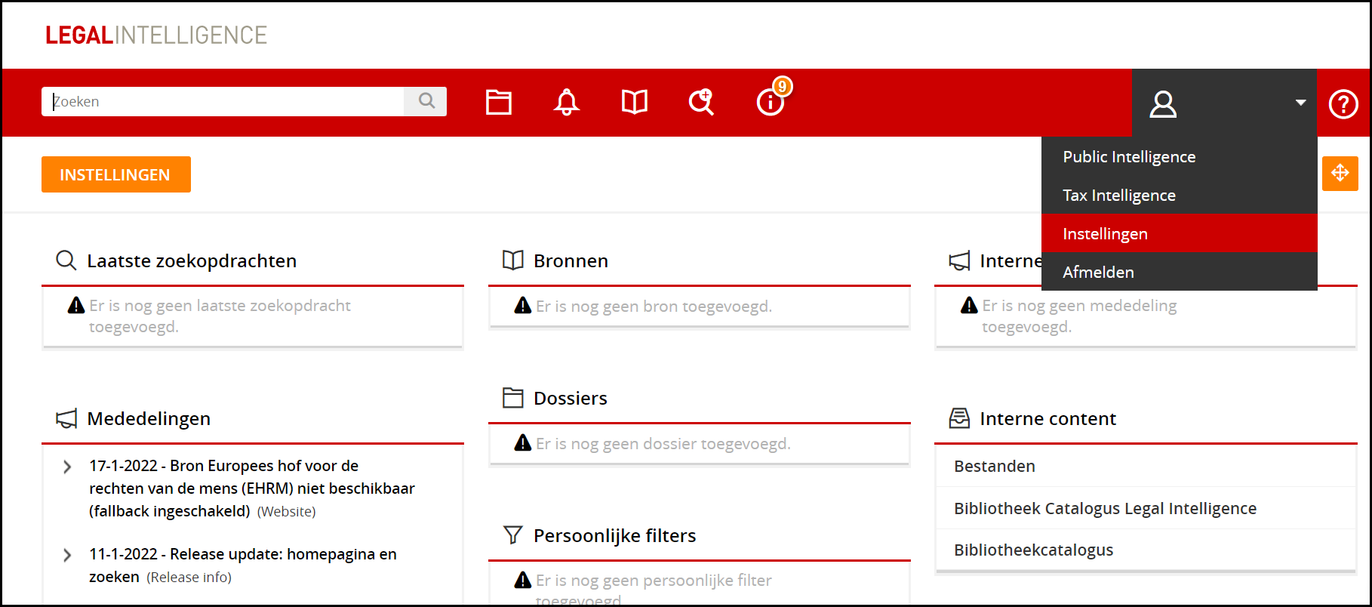Image resolution: width=1372 pixels, height=607 pixels.
Task: Select Public Intelligence from user menu
Action: point(1180,156)
